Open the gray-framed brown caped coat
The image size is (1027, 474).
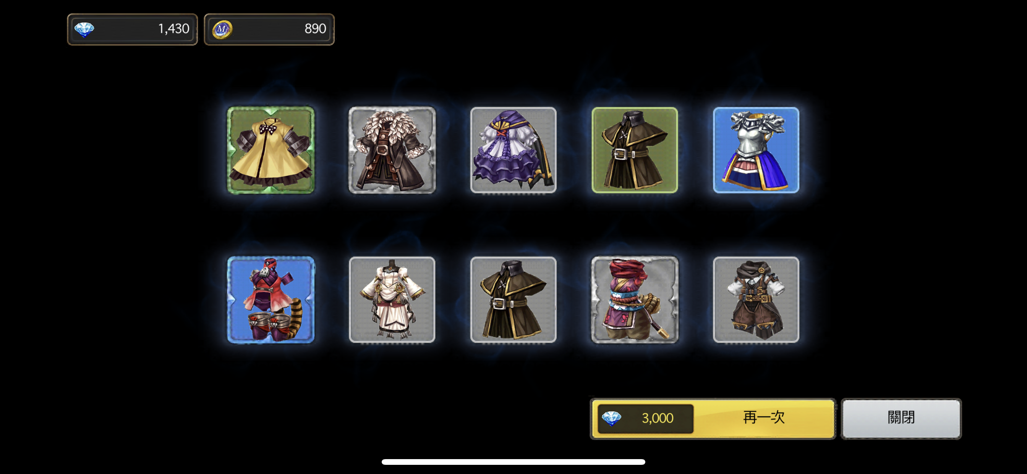(x=513, y=300)
